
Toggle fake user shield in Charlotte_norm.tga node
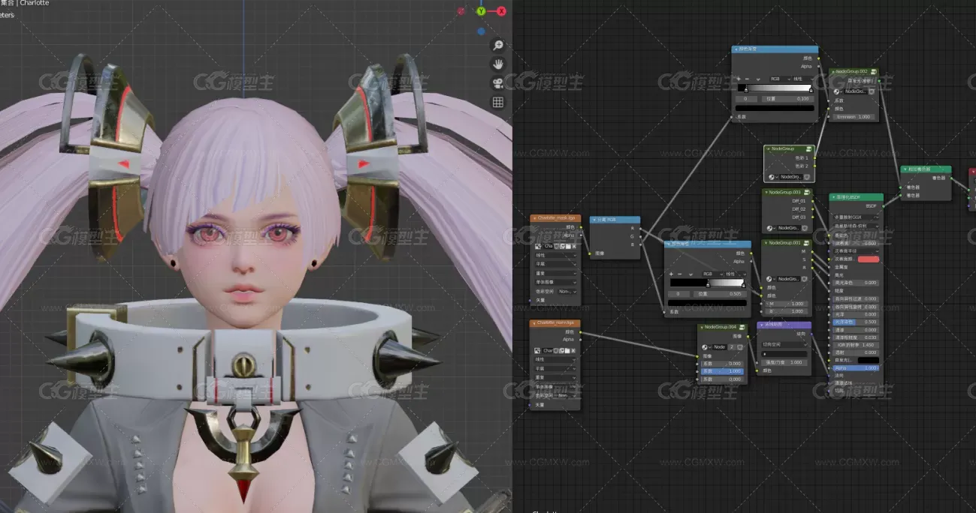tap(556, 350)
